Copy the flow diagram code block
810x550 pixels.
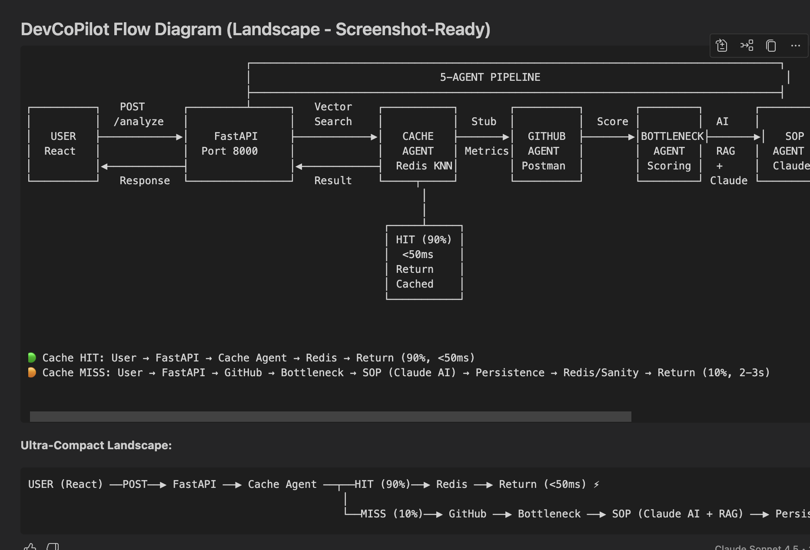click(x=771, y=46)
